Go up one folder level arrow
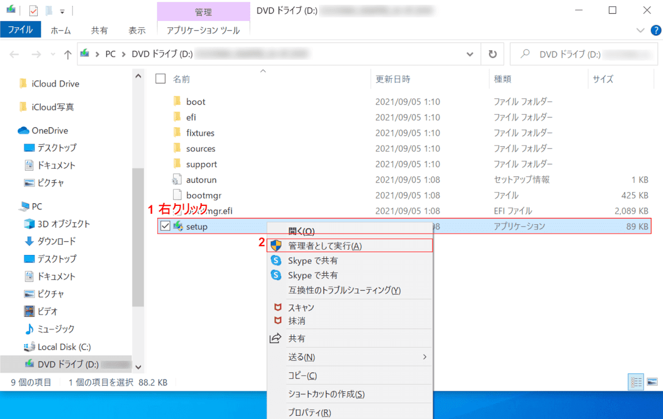 [x=68, y=54]
